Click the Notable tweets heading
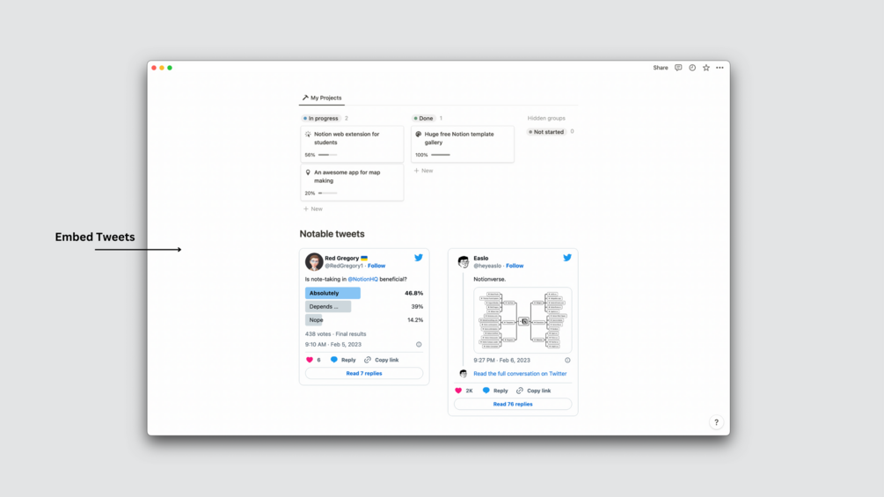Viewport: 884px width, 497px height. (x=332, y=234)
